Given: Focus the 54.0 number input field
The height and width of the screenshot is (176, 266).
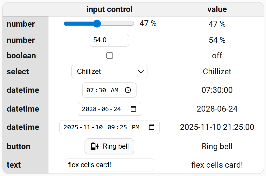Looking at the screenshot, I should (x=109, y=40).
